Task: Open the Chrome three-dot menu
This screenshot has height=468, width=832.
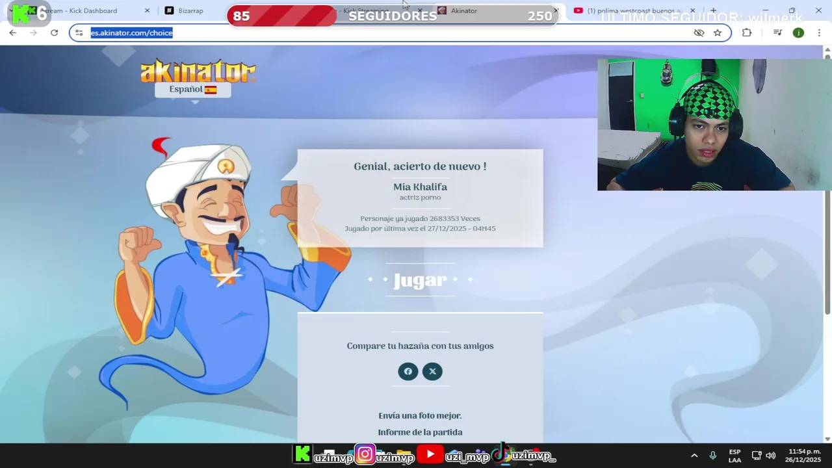Action: (819, 32)
